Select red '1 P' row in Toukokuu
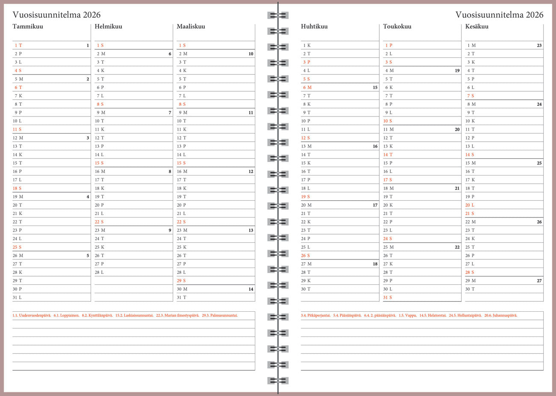This screenshot has width=556, height=396. pyautogui.click(x=422, y=45)
